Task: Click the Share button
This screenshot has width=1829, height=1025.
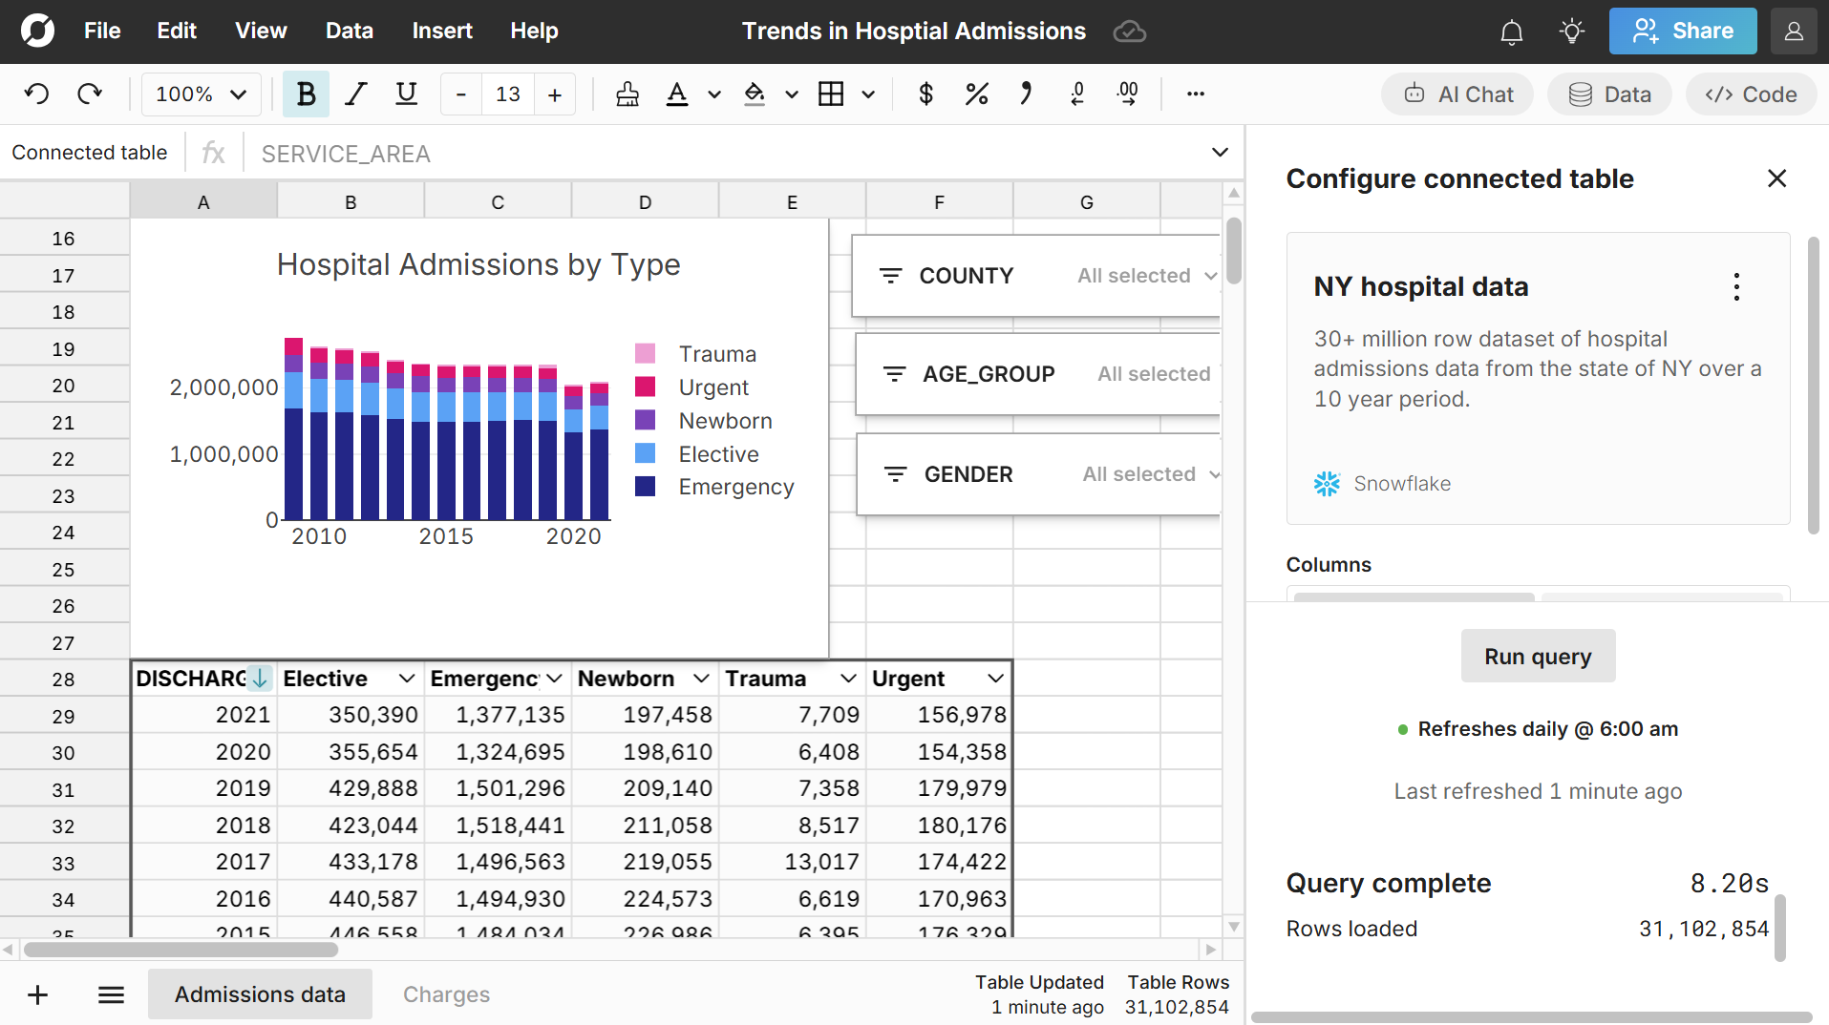Action: [x=1682, y=31]
